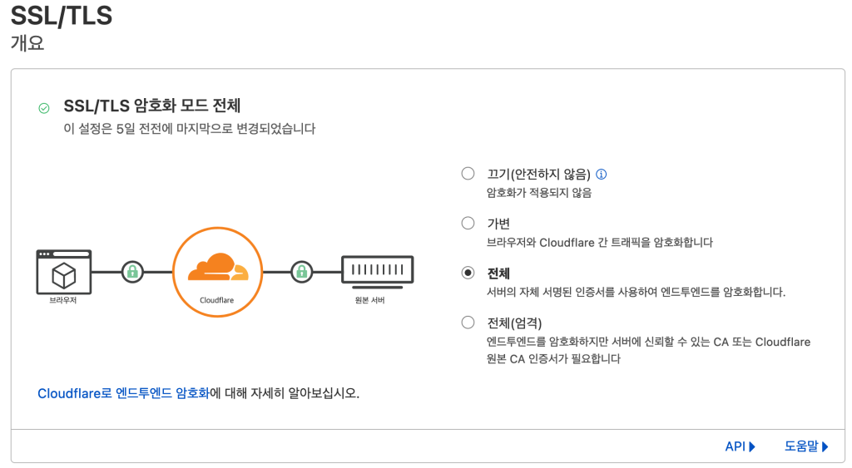Click the orange Cloudflare cloud logo
The width and height of the screenshot is (852, 468).
tap(217, 267)
